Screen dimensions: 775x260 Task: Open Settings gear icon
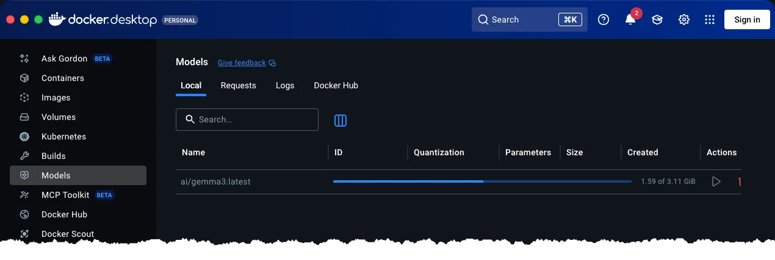click(x=684, y=19)
